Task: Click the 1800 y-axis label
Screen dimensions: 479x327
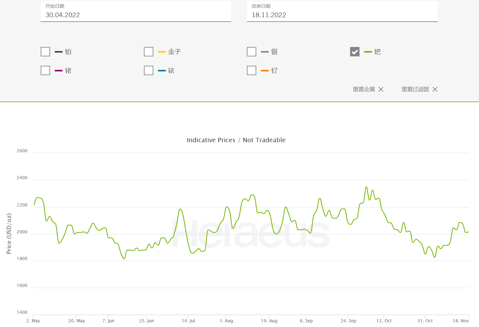Action: tap(22, 258)
